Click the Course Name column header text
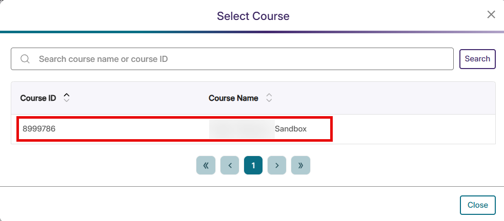Image resolution: width=504 pixels, height=221 pixels. tap(233, 98)
